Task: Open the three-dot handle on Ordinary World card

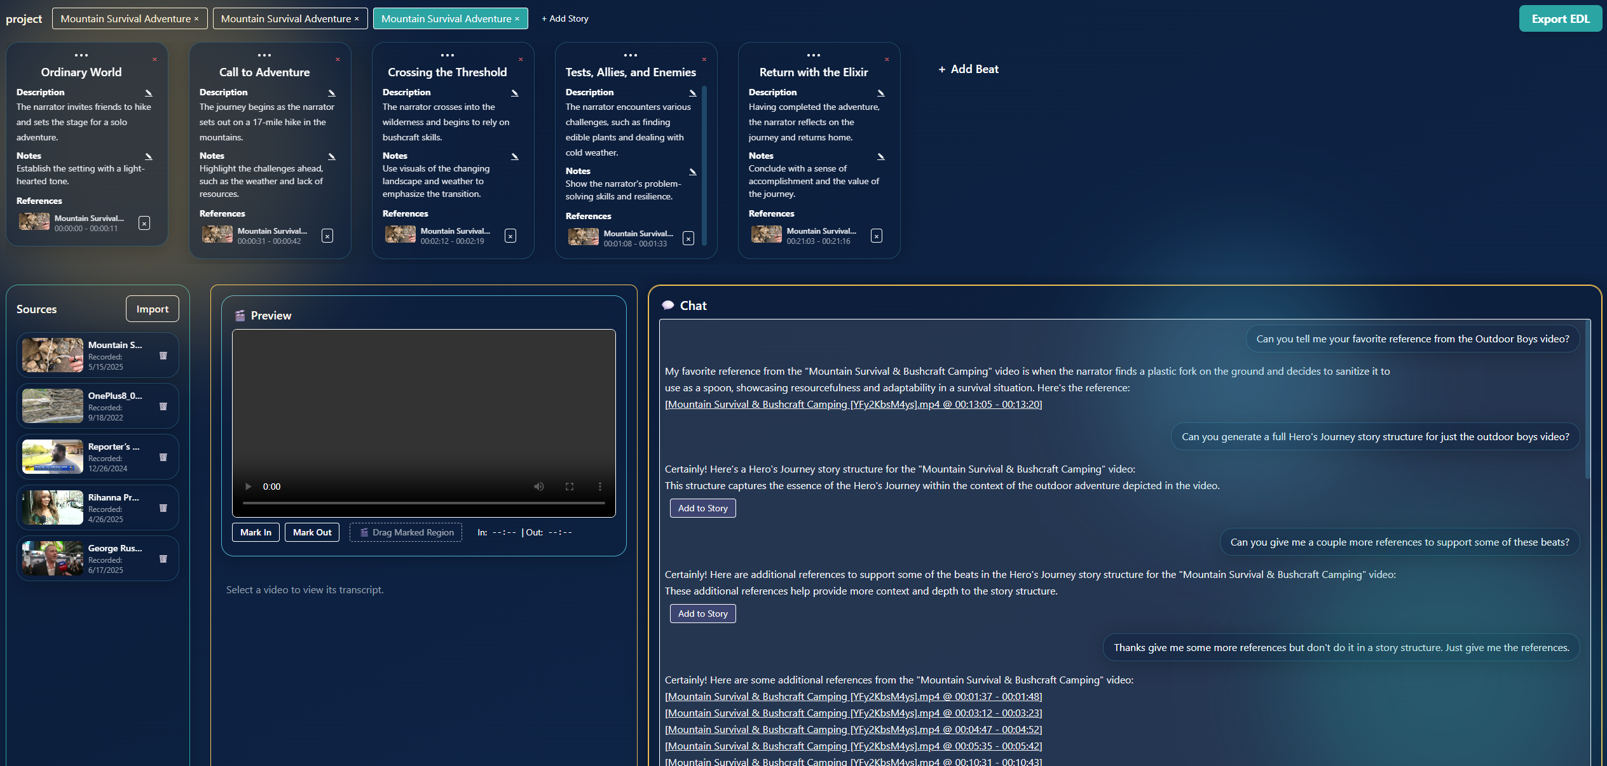Action: [x=81, y=55]
